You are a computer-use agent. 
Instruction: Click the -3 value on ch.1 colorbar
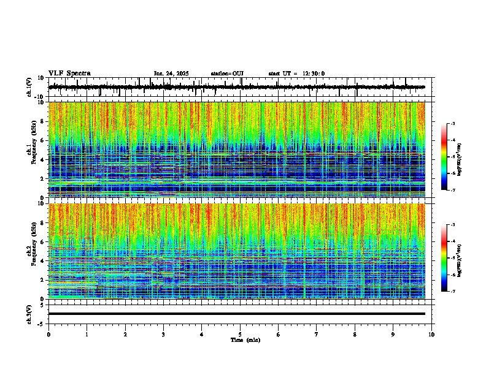tap(452, 123)
